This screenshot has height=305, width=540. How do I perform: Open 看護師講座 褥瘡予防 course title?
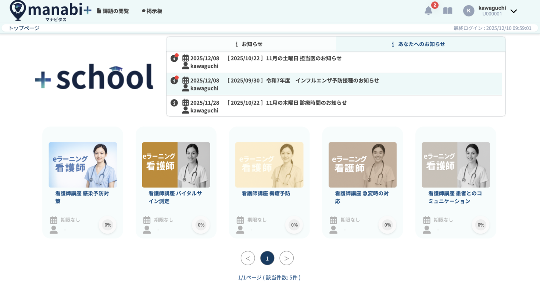tap(266, 193)
